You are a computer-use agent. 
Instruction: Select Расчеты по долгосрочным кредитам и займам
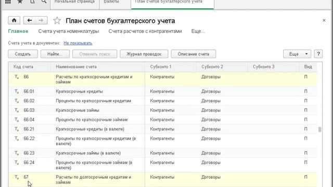pos(163,180)
